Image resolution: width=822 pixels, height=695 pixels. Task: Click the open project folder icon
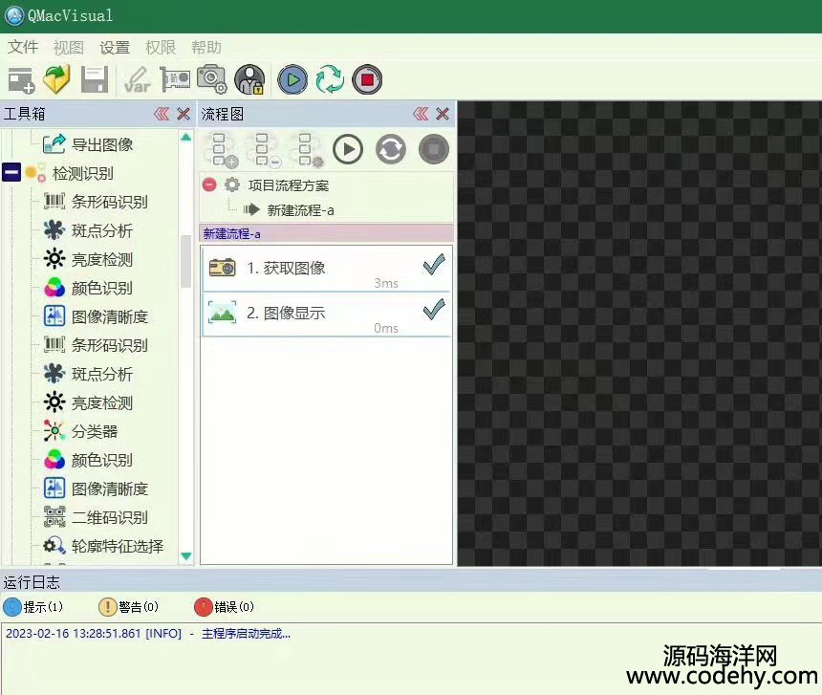57,80
